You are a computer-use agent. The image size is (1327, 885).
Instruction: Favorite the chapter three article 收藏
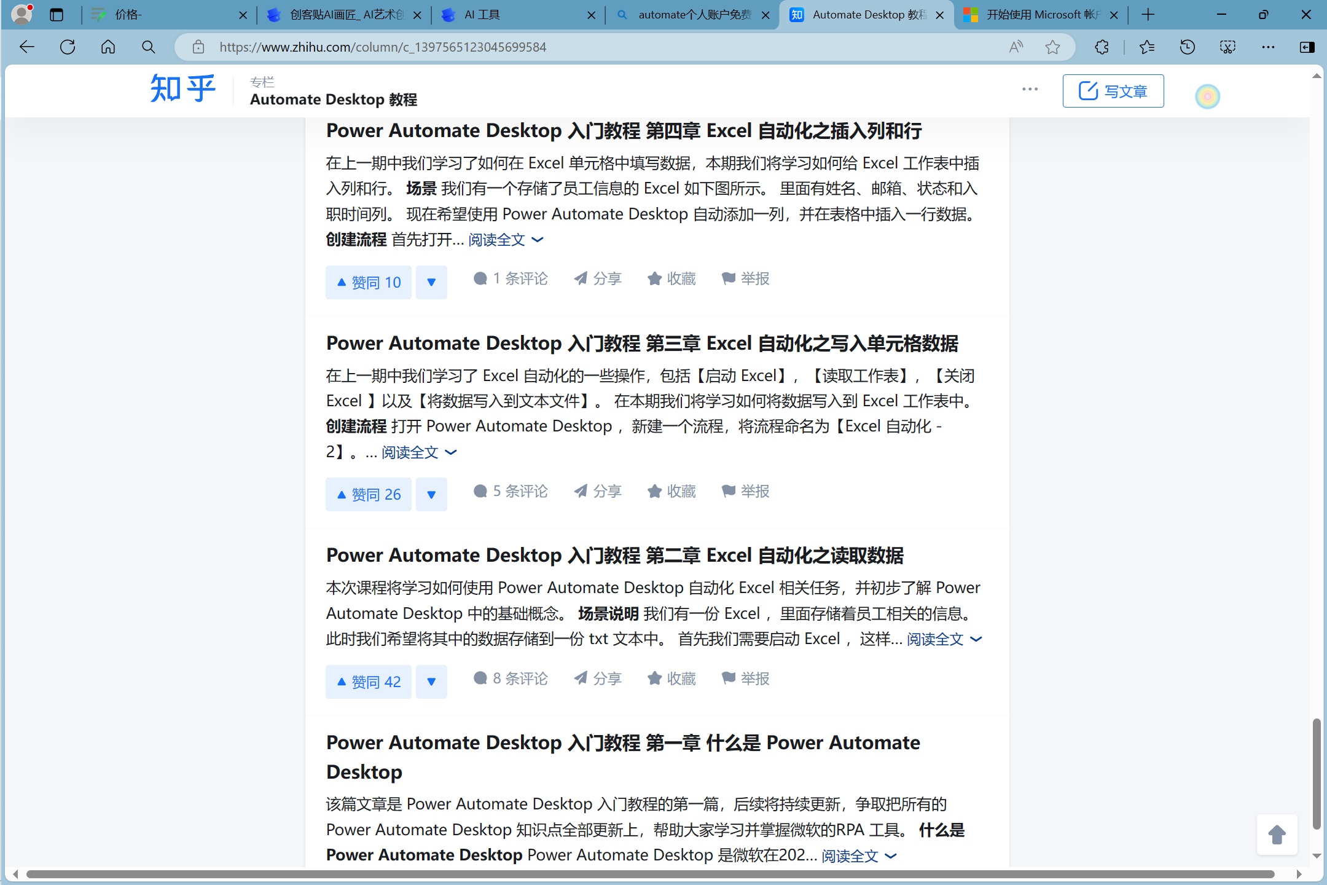(x=671, y=491)
